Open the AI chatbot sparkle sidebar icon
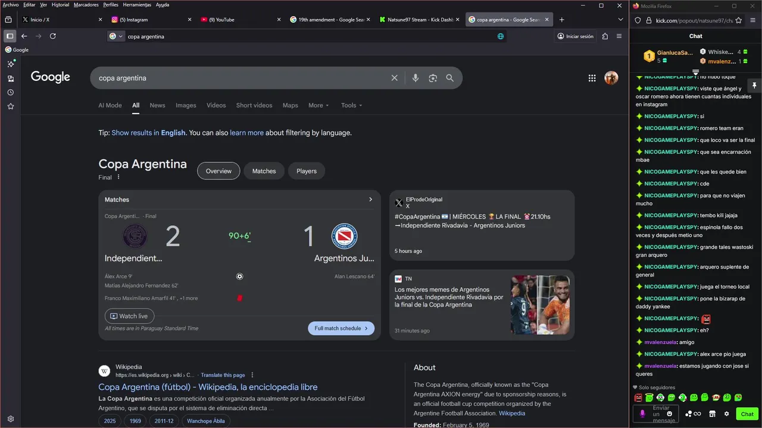The width and height of the screenshot is (762, 428). pyautogui.click(x=11, y=64)
